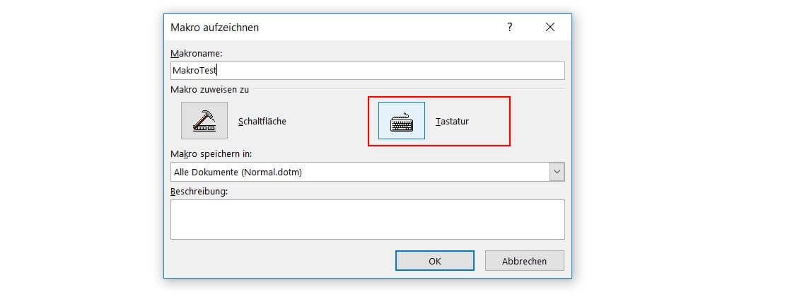Click the Schaltfläche label
Screen dimensions: 790x297
click(262, 122)
